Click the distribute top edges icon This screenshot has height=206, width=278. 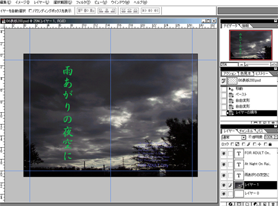pyautogui.click(x=123, y=11)
